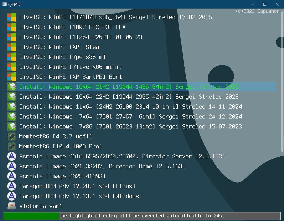
Task: Click Windows icon beside WinPE 7live x86 mini
Action: [x=12, y=67]
